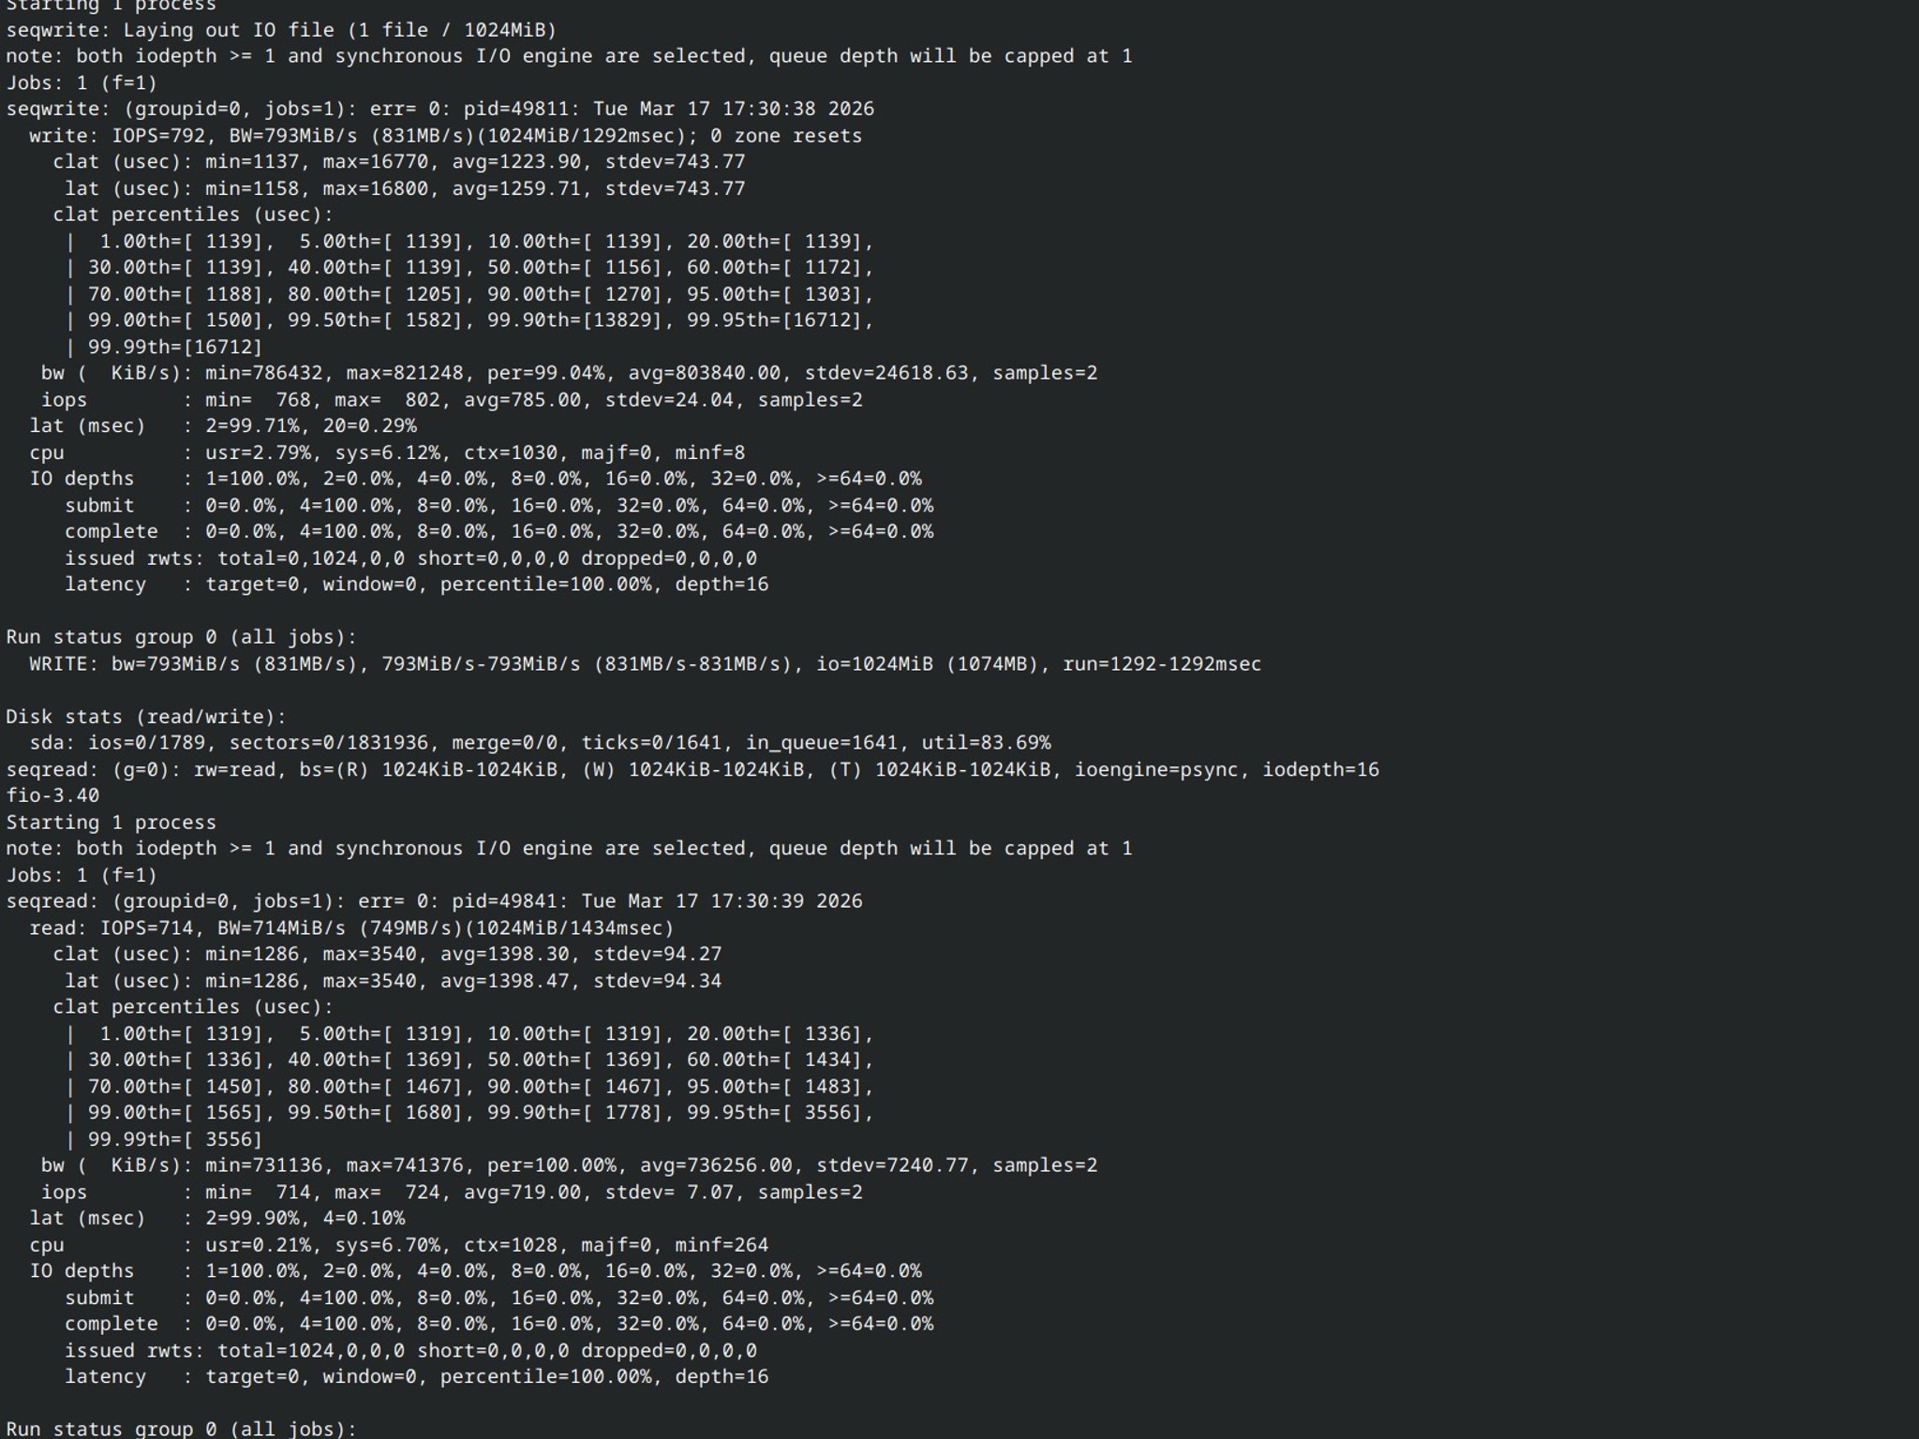Select the write cpu usr=2.79% line
This screenshot has width=1919, height=1439.
[387, 452]
